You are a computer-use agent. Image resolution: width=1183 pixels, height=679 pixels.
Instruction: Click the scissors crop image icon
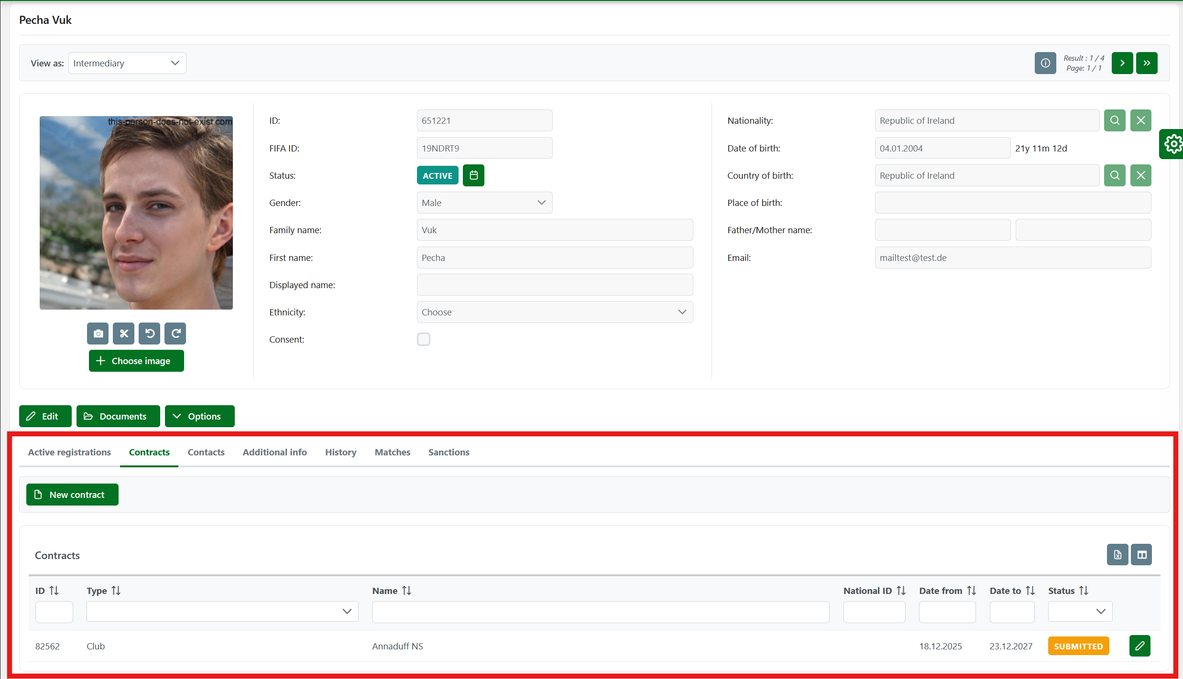123,334
